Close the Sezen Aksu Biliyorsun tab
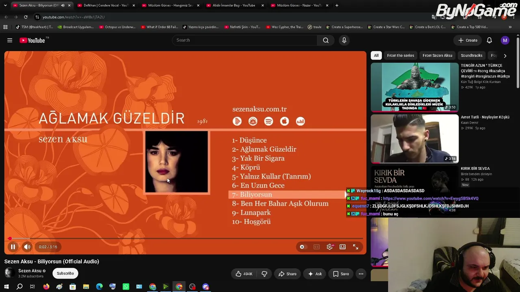Screen dimensions: 520x292 coord(69,5)
